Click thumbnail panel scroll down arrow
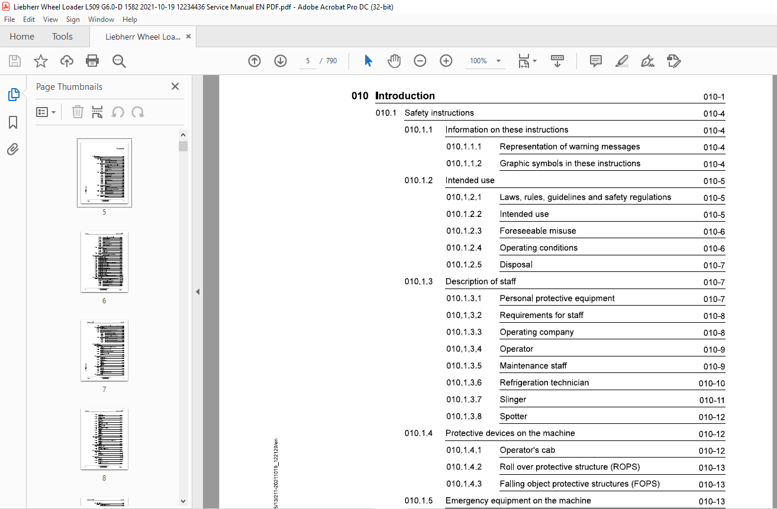 183,501
